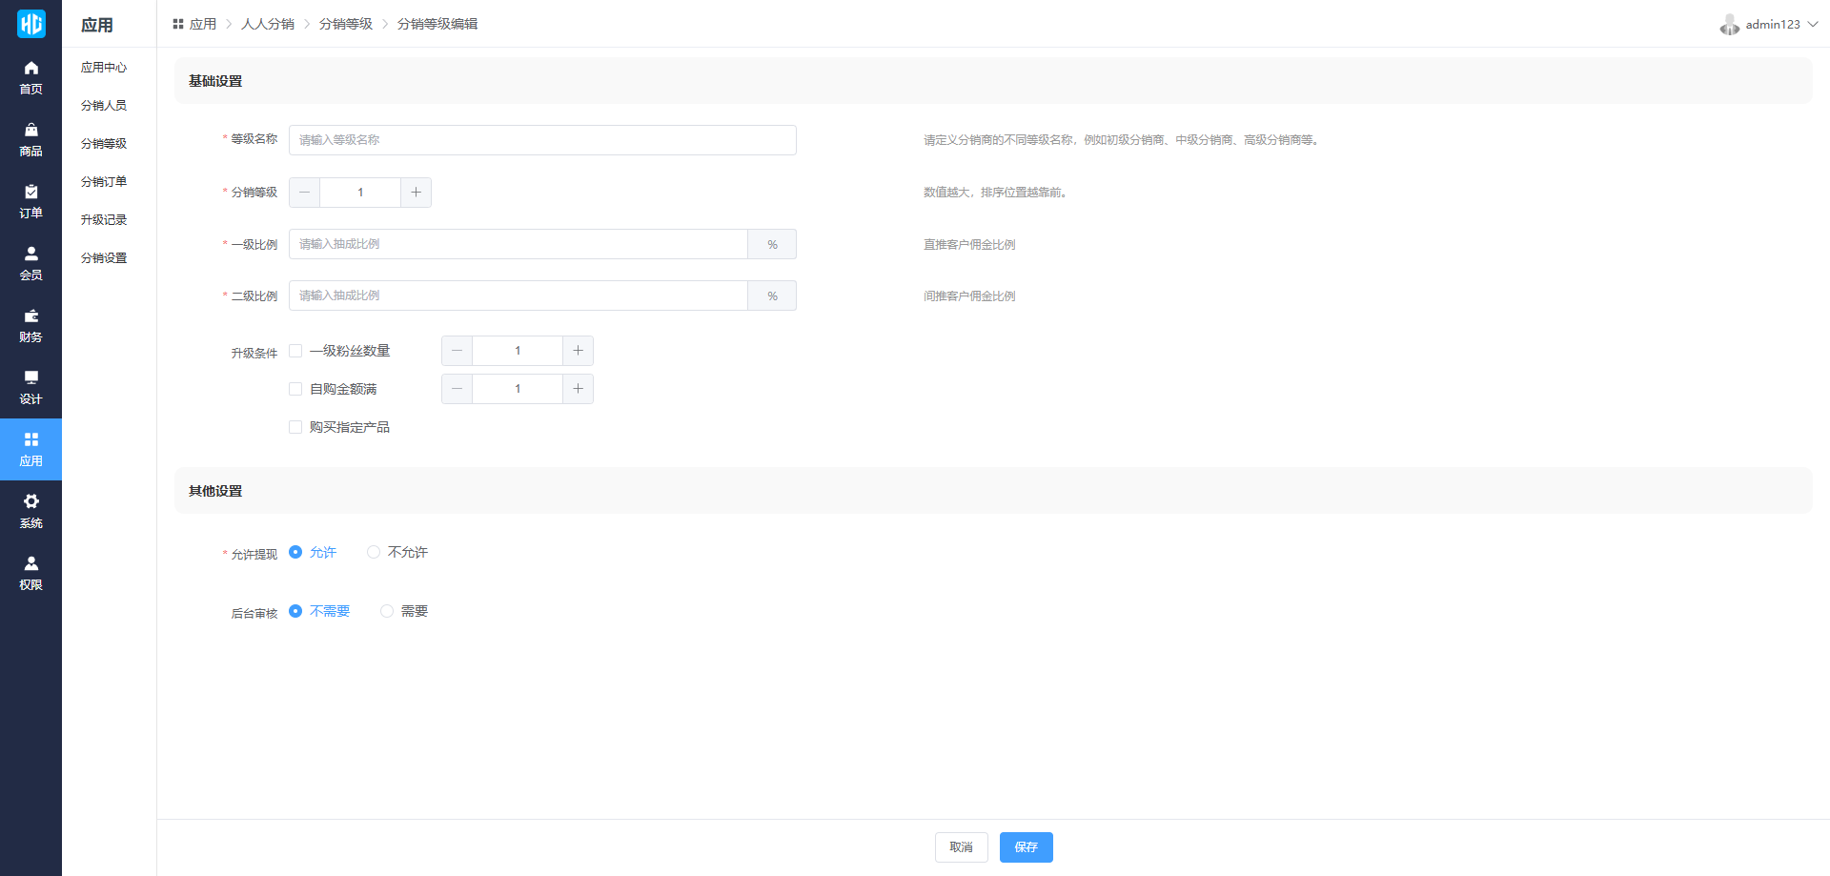1830x876 pixels.
Task: Check the 一级粉丝数量 checkbox
Action: point(295,351)
